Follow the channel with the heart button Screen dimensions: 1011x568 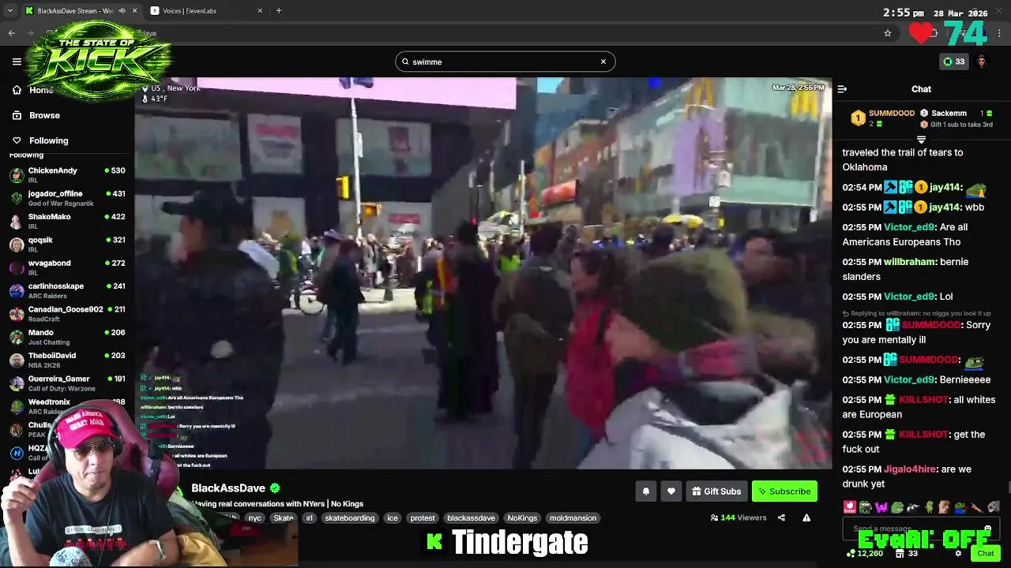click(671, 491)
